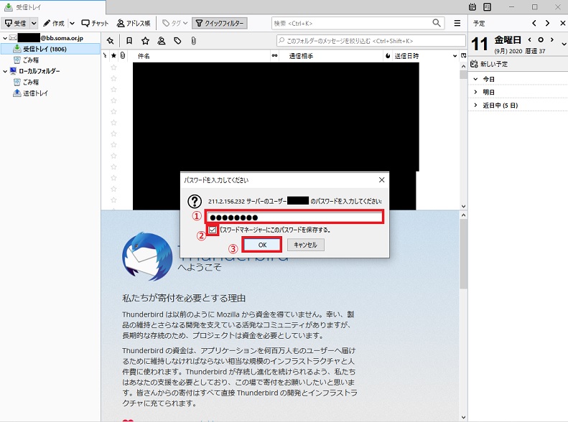The height and width of the screenshot is (422, 568).
Task: Sort by the attachment column header
Action: [123, 56]
